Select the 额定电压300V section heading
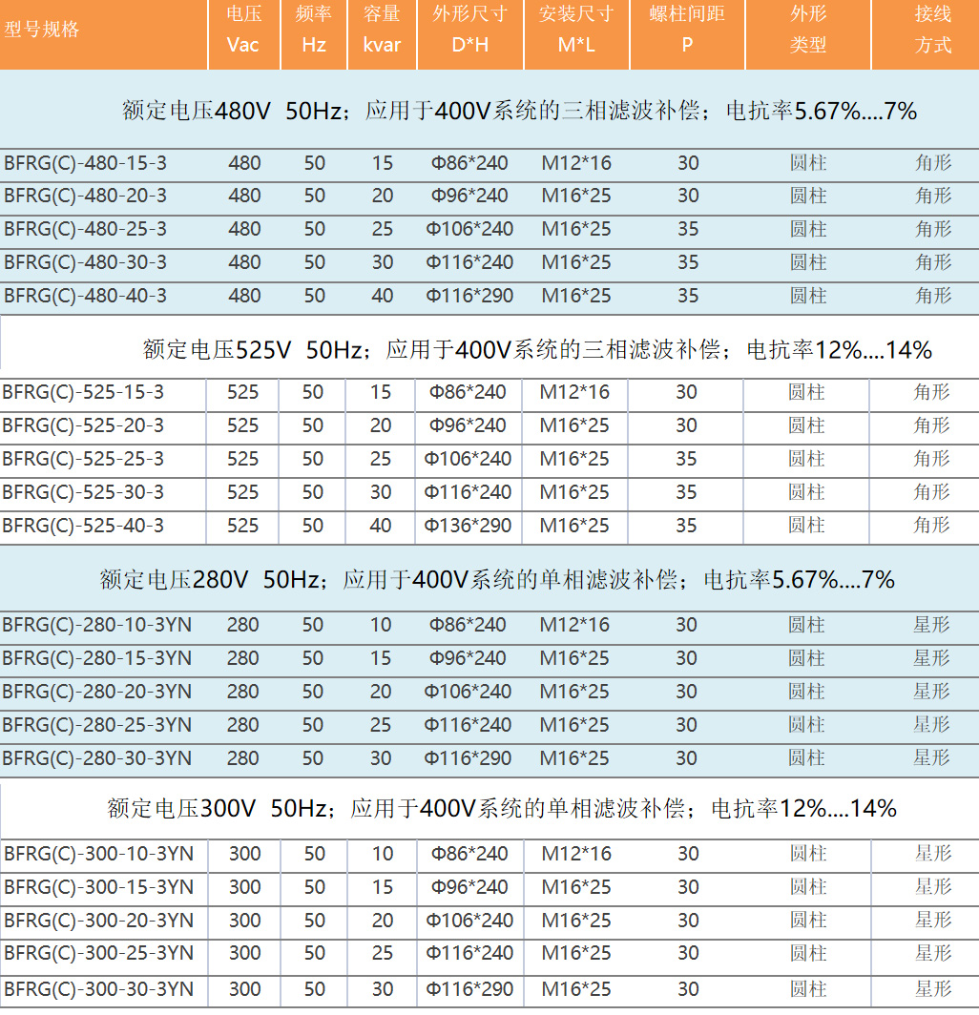Screen dimensions: 979x1015 point(502,809)
